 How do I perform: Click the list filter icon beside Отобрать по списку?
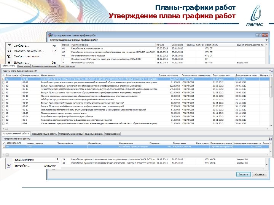9,57
